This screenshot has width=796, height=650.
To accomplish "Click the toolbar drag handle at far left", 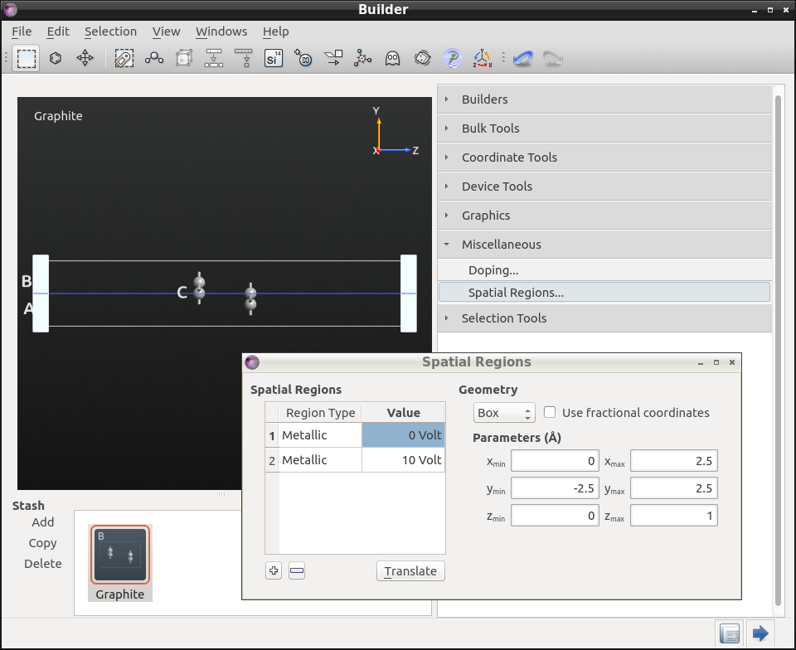I will [6, 58].
